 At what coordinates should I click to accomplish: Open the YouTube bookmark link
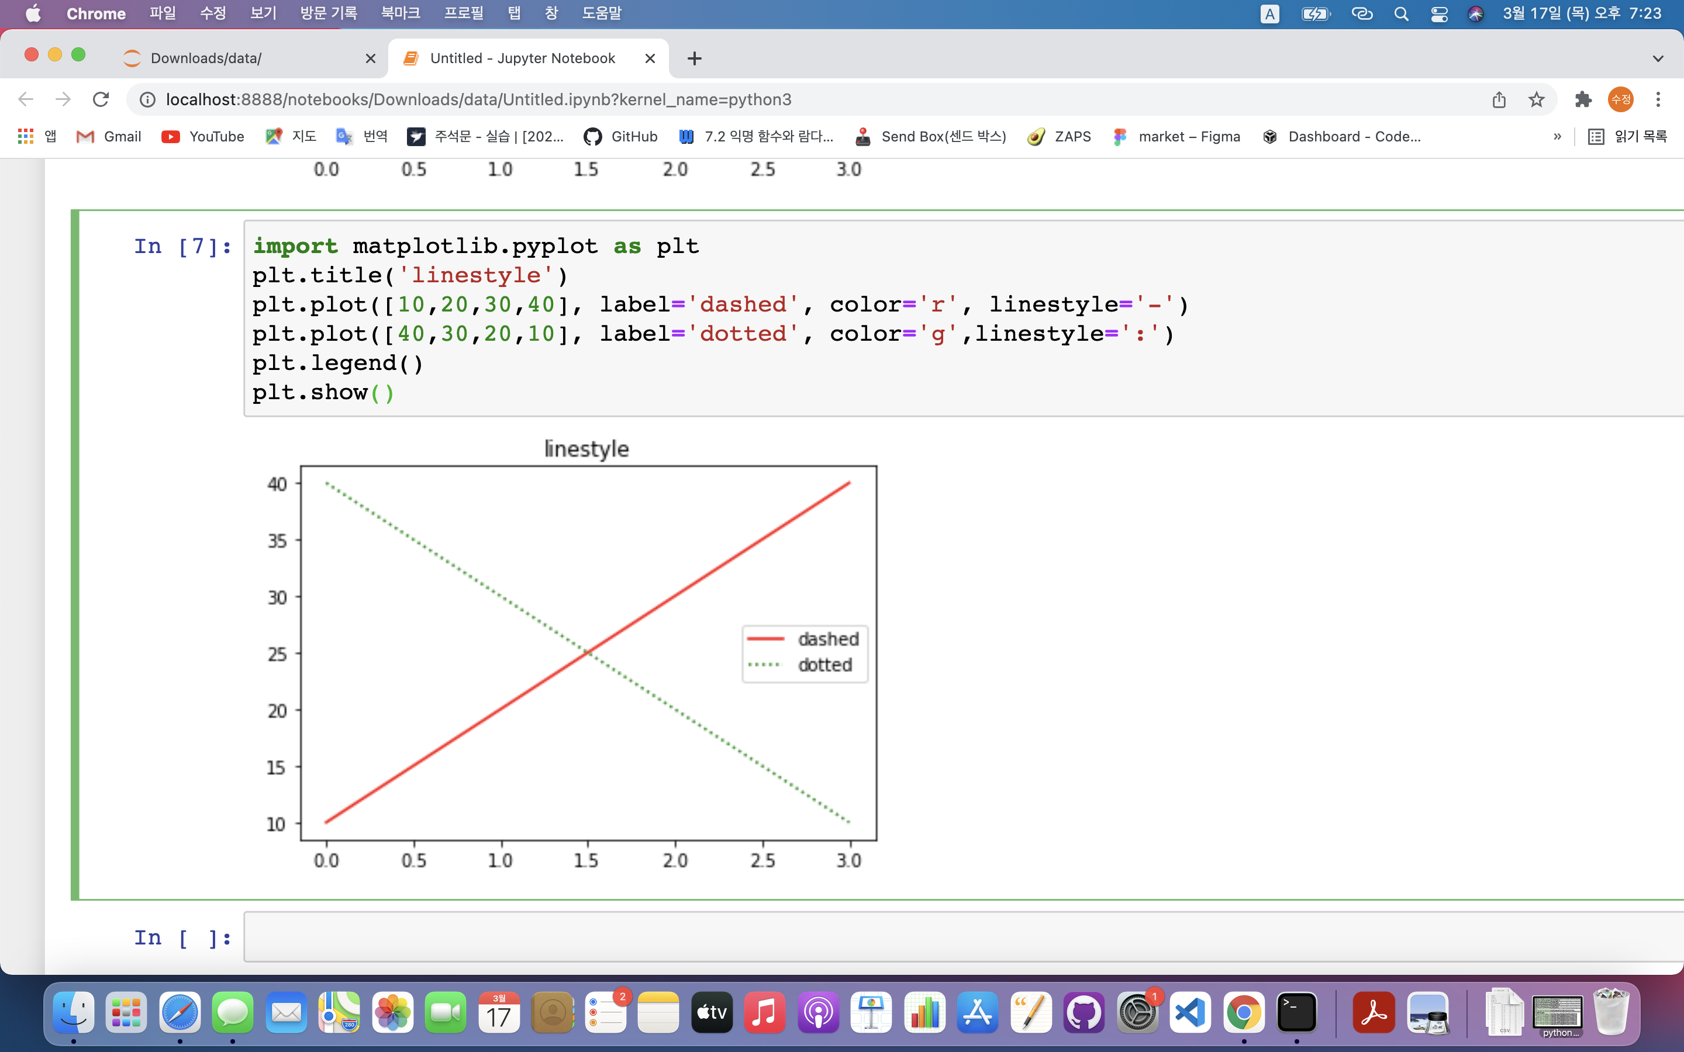[202, 136]
